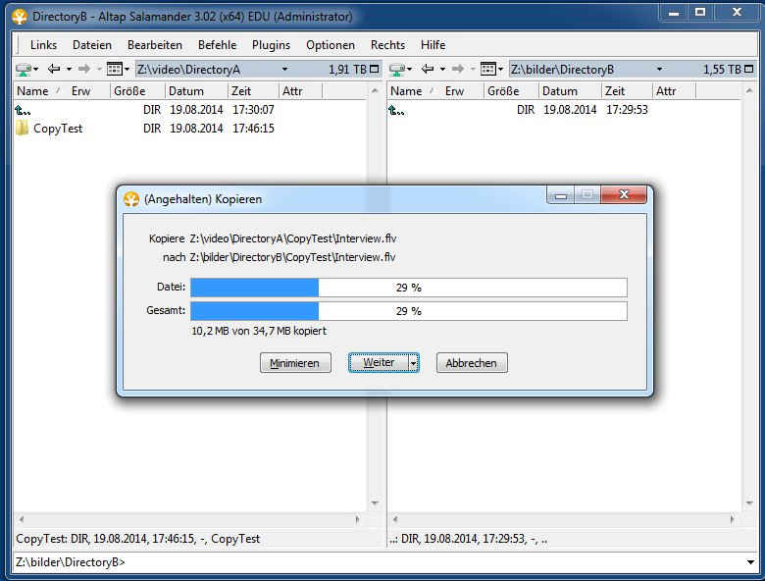Click right panel vertical scrollbar down arrow

(749, 502)
